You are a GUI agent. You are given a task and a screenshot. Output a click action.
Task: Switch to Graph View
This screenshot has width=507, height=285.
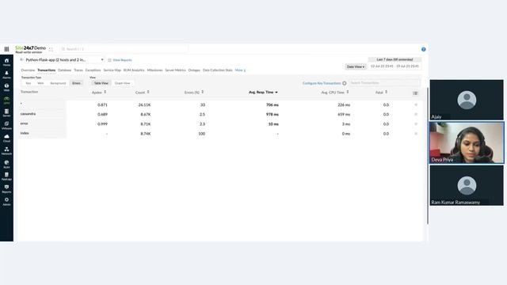pos(122,83)
